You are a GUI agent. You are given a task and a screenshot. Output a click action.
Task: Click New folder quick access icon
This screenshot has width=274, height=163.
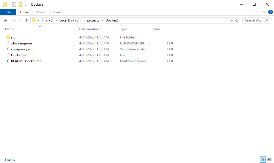click(x=21, y=5)
